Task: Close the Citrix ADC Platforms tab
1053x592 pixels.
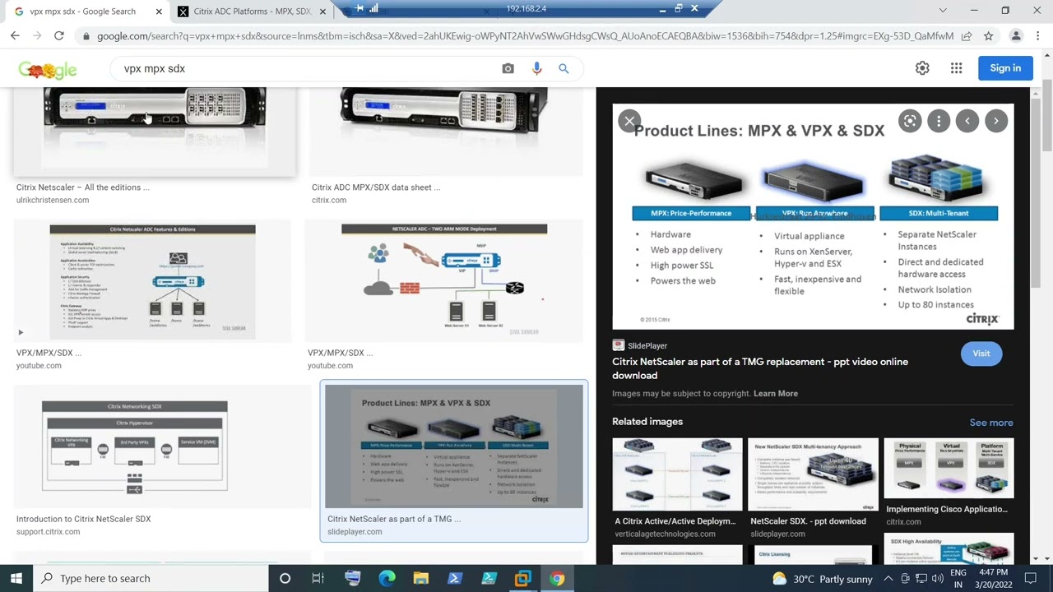Action: click(323, 12)
